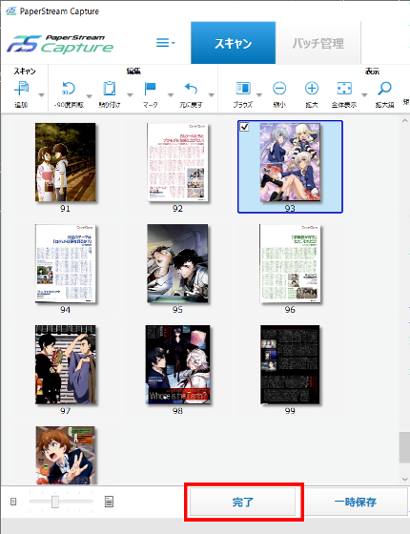Click the Add scan (追加) icon
Viewport: 410px width, 534px height.
point(21,89)
